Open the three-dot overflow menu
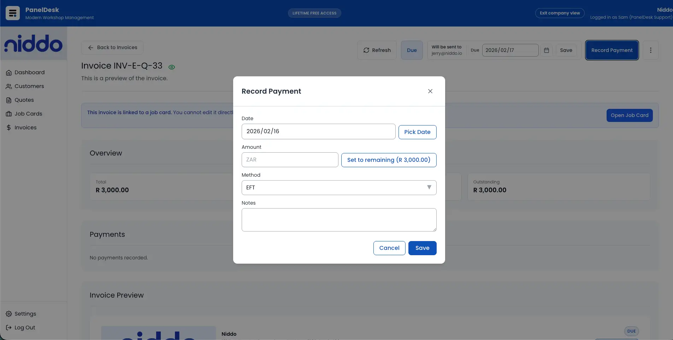Image resolution: width=673 pixels, height=340 pixels. pyautogui.click(x=650, y=50)
